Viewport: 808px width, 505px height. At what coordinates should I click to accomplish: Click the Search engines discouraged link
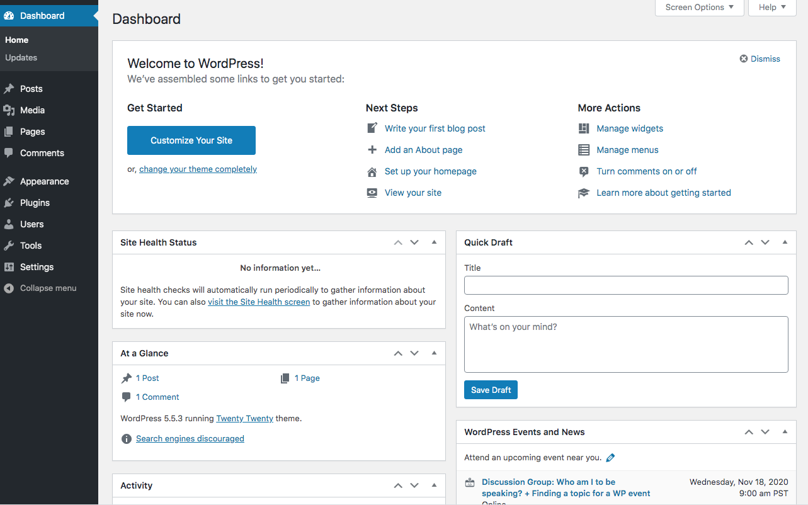[x=190, y=438]
